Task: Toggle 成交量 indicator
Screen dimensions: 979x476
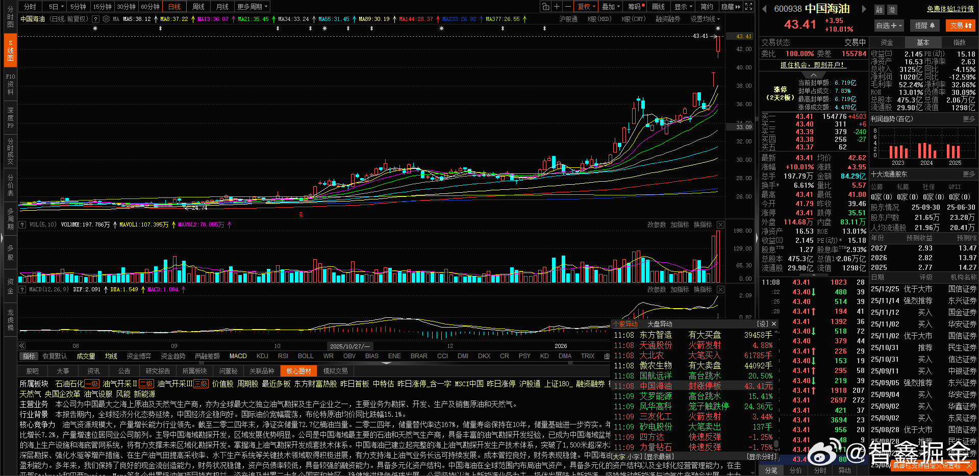Action: pos(86,356)
